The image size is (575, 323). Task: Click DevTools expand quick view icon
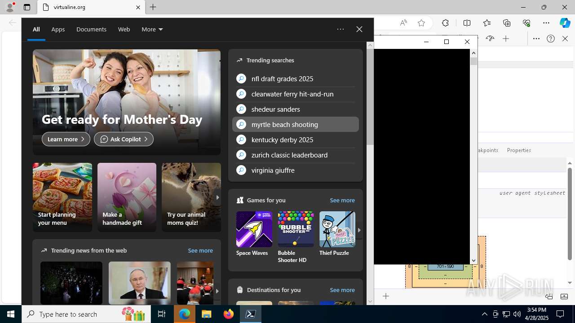point(564,297)
